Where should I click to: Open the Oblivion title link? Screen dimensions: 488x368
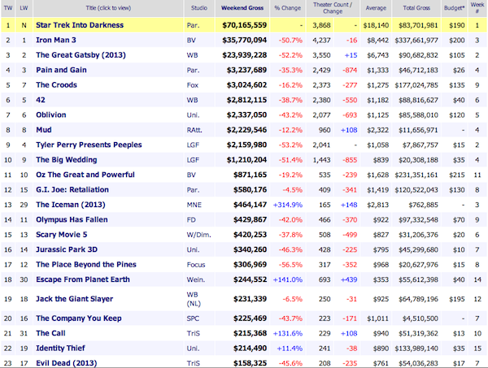click(51, 115)
